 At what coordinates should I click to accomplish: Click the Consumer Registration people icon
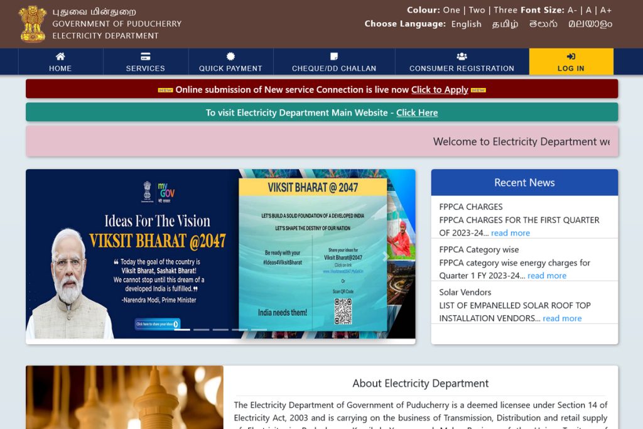[462, 57]
